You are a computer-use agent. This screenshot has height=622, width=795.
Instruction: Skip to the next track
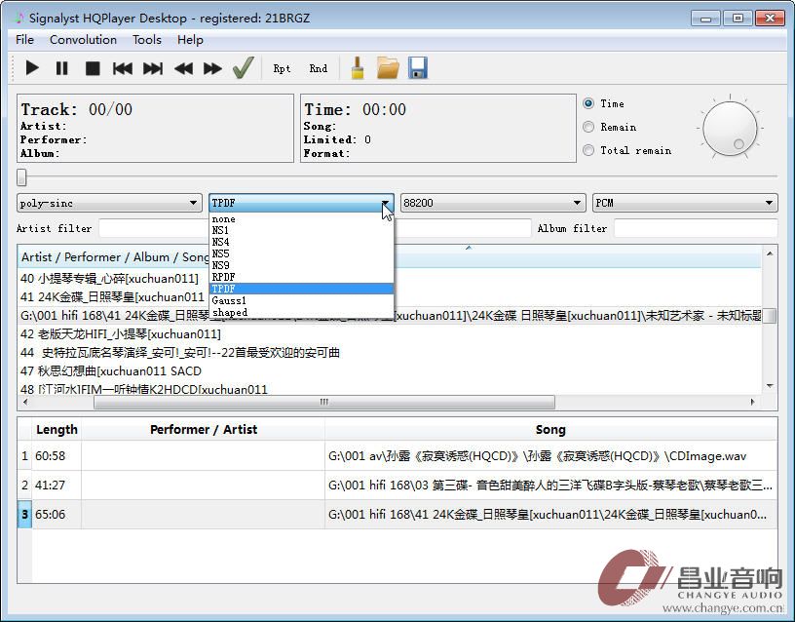pos(153,68)
